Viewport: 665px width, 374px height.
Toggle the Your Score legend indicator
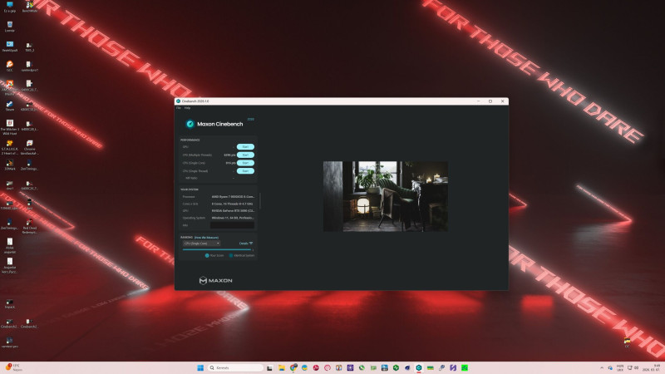click(207, 256)
